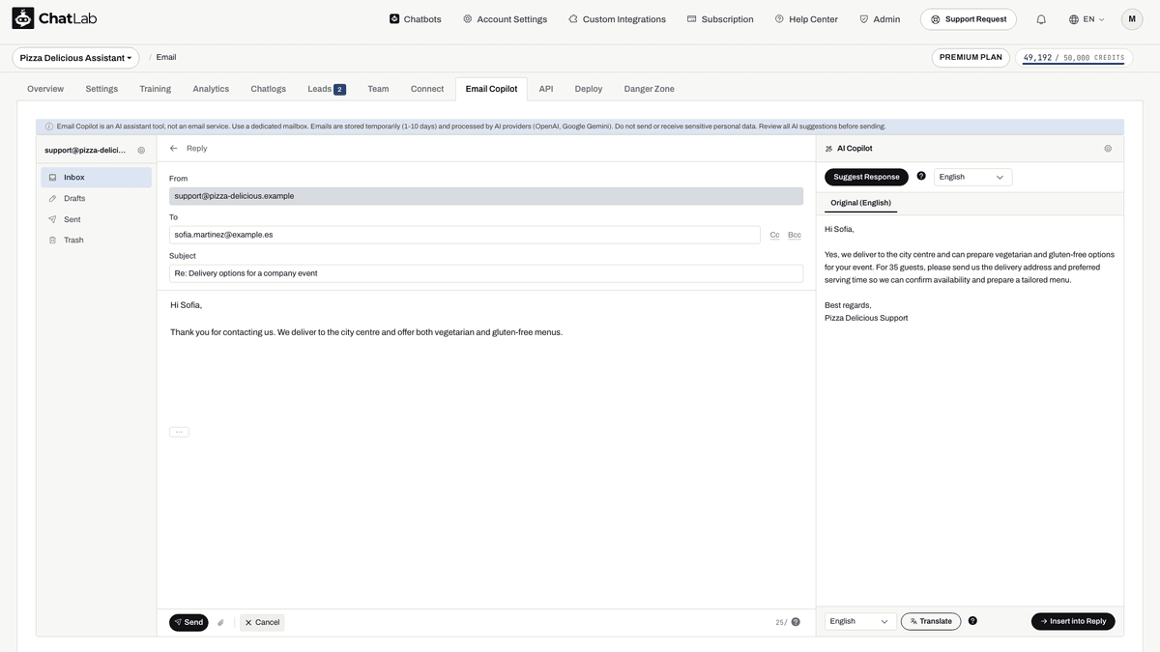This screenshot has height=652, width=1160.
Task: Switch to the Training tab
Action: 155,89
